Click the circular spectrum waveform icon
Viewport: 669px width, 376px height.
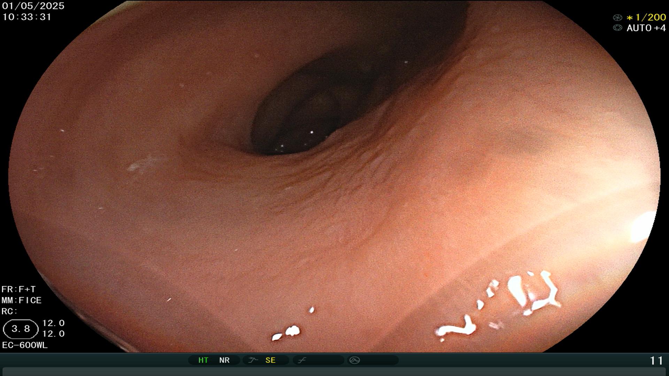[354, 360]
